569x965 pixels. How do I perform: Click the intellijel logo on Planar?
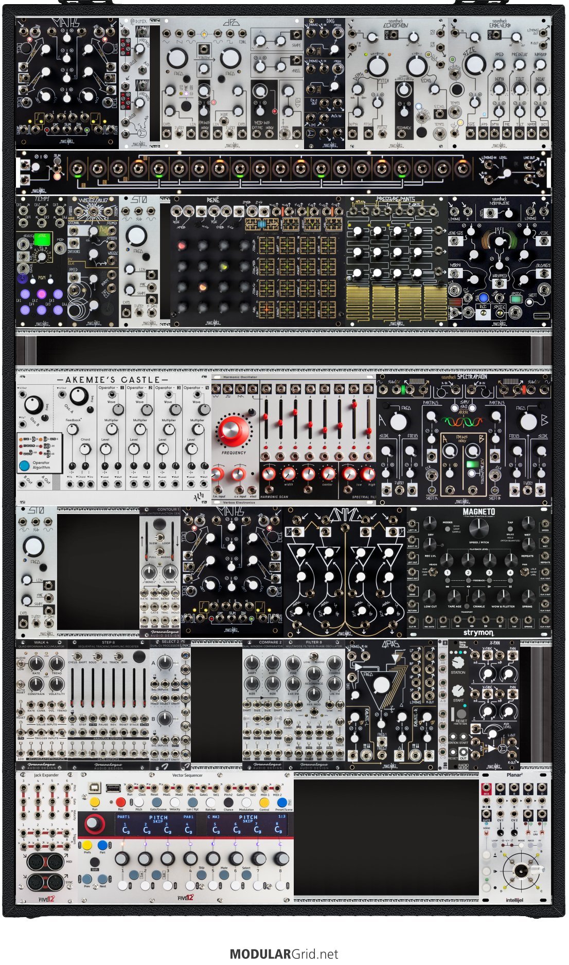point(515,900)
